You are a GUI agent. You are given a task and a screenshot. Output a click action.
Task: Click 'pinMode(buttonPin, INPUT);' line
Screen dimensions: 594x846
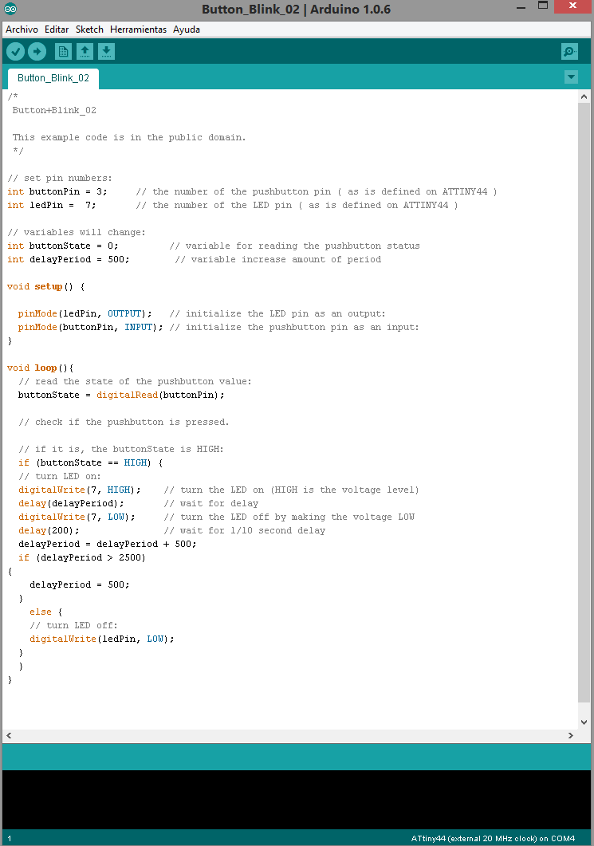pos(91,327)
